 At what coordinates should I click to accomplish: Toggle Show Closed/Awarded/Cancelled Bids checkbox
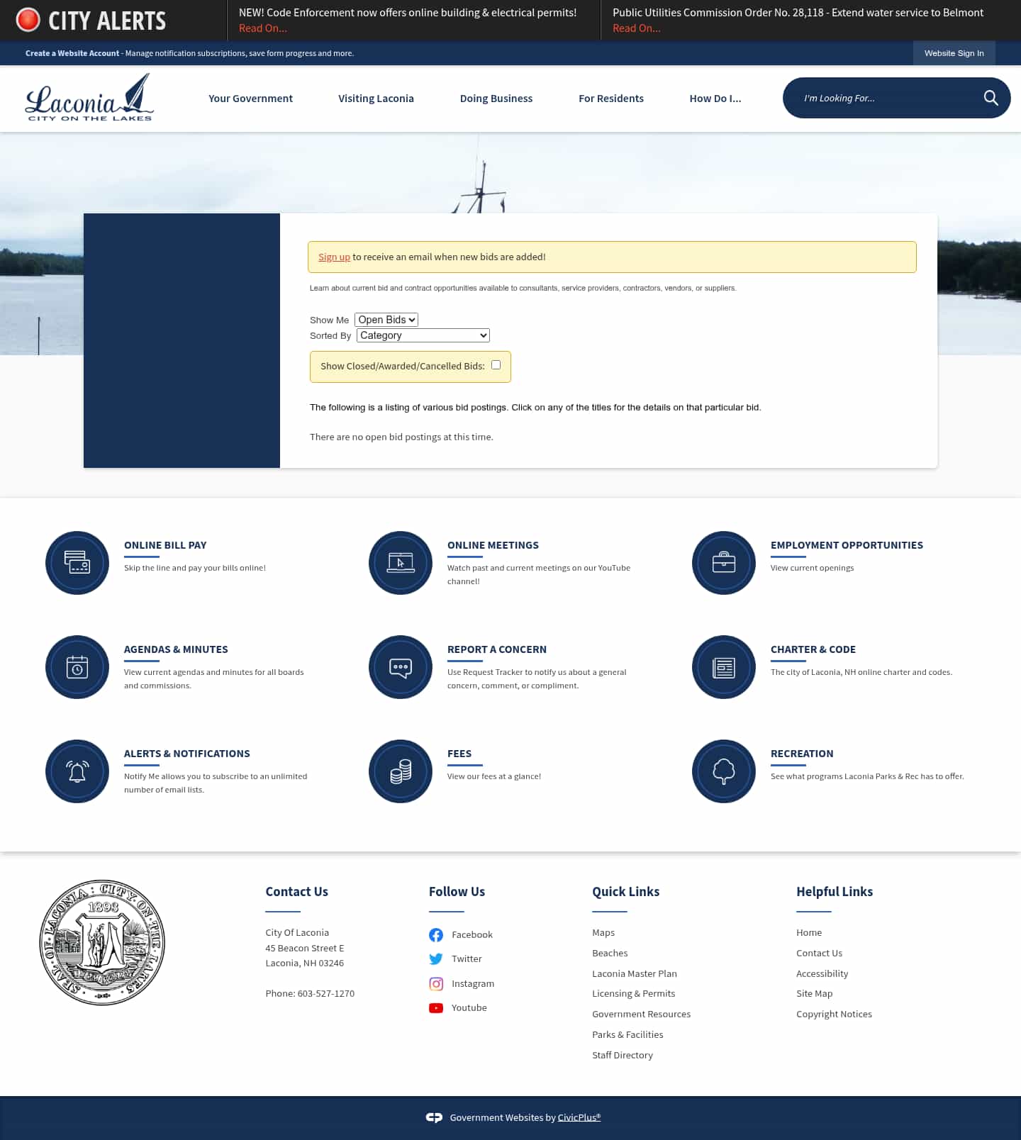496,365
